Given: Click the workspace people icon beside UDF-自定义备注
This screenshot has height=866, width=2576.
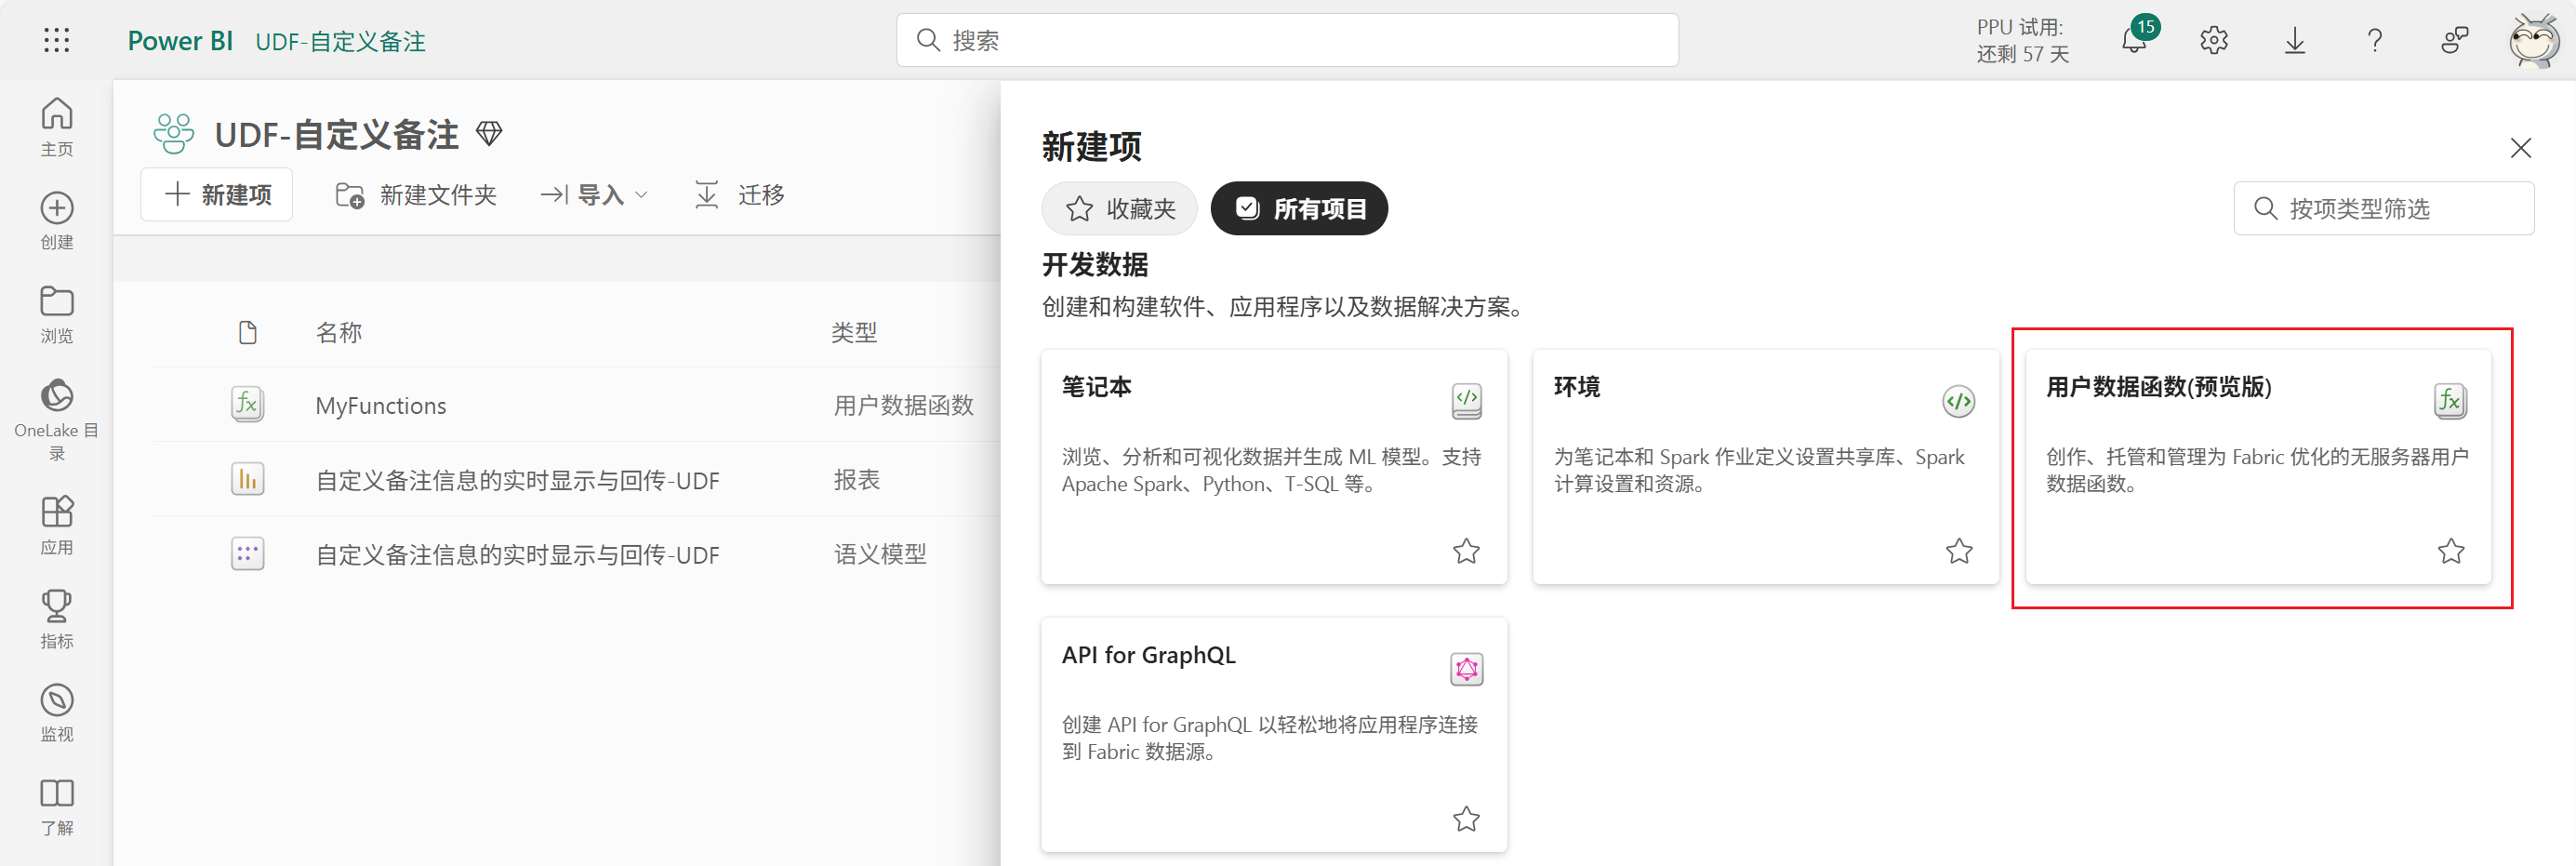Looking at the screenshot, I should [174, 133].
